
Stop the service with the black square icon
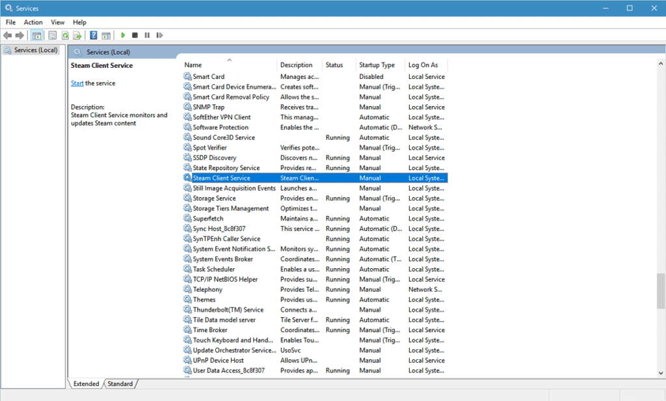click(x=135, y=35)
